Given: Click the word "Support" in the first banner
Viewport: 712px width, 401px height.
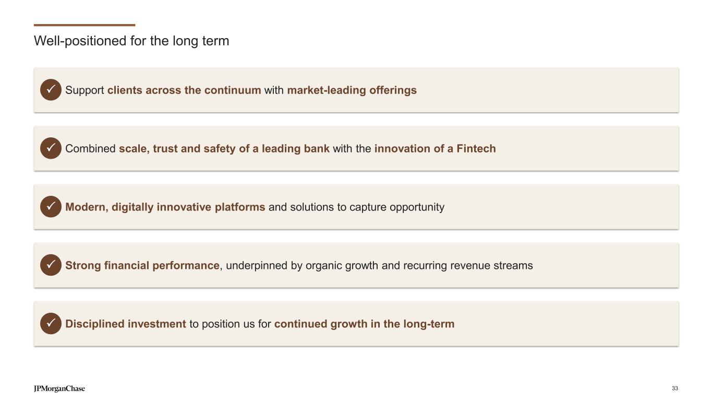Looking at the screenshot, I should pyautogui.click(x=85, y=90).
